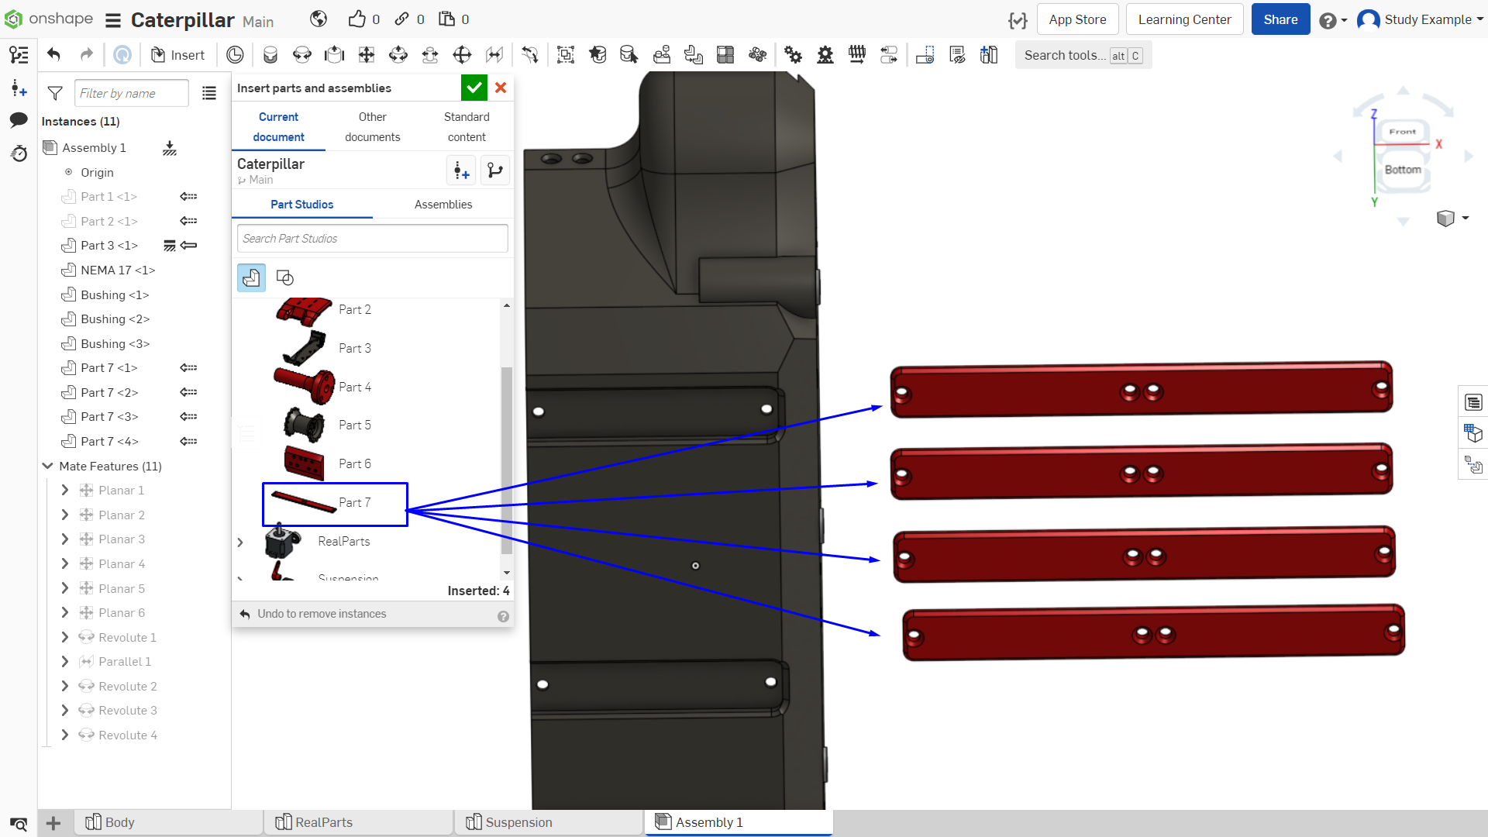Click the link count icon
The image size is (1488, 837).
[401, 19]
